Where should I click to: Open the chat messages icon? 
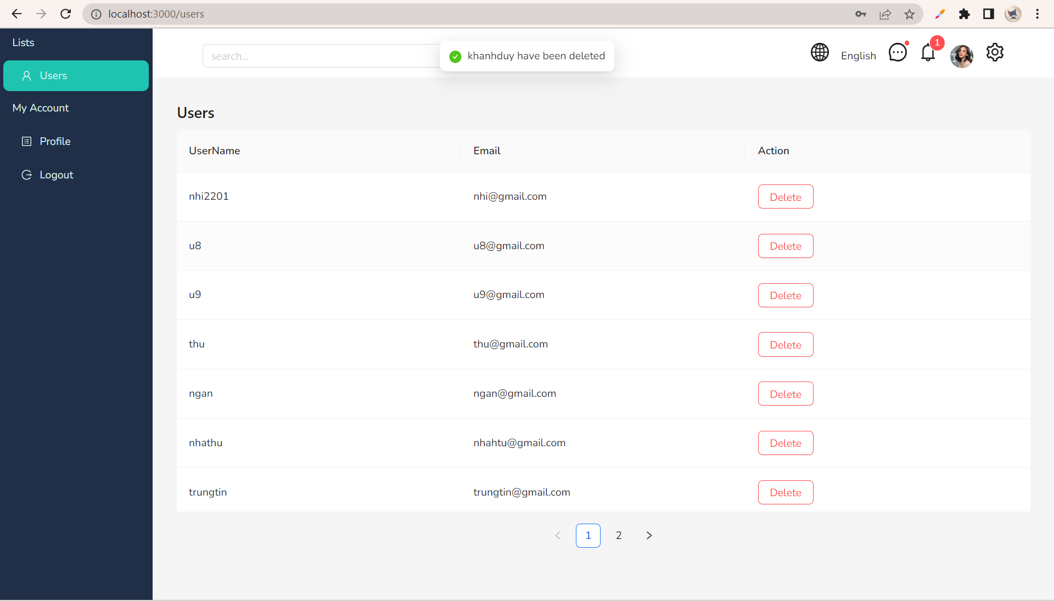pyautogui.click(x=898, y=53)
